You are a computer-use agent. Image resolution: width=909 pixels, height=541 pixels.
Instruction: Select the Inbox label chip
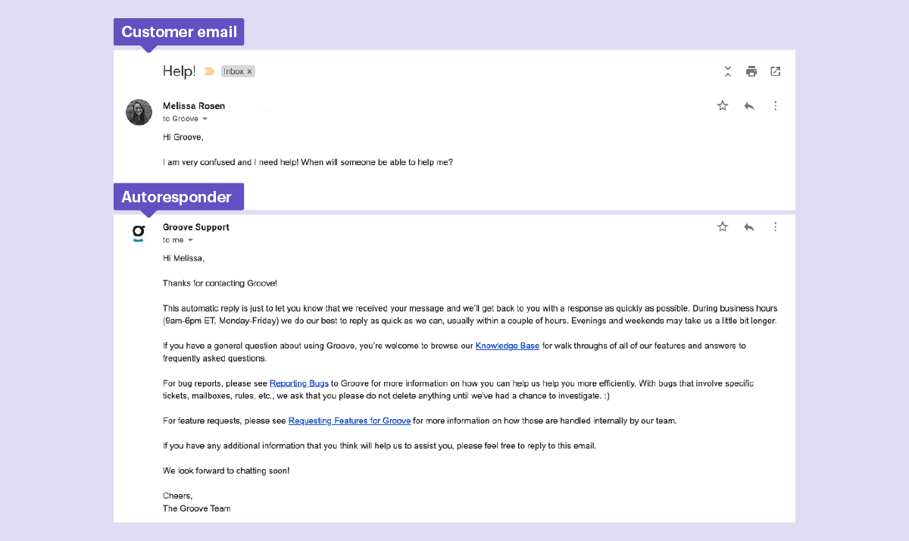[234, 70]
